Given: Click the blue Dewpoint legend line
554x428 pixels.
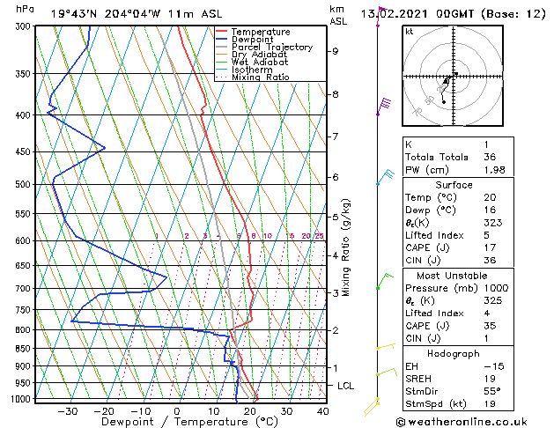Looking at the screenshot, I should (x=222, y=40).
